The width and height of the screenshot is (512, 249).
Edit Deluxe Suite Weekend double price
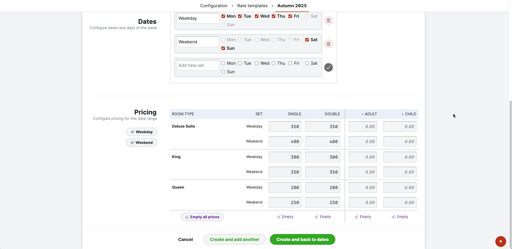click(x=323, y=141)
